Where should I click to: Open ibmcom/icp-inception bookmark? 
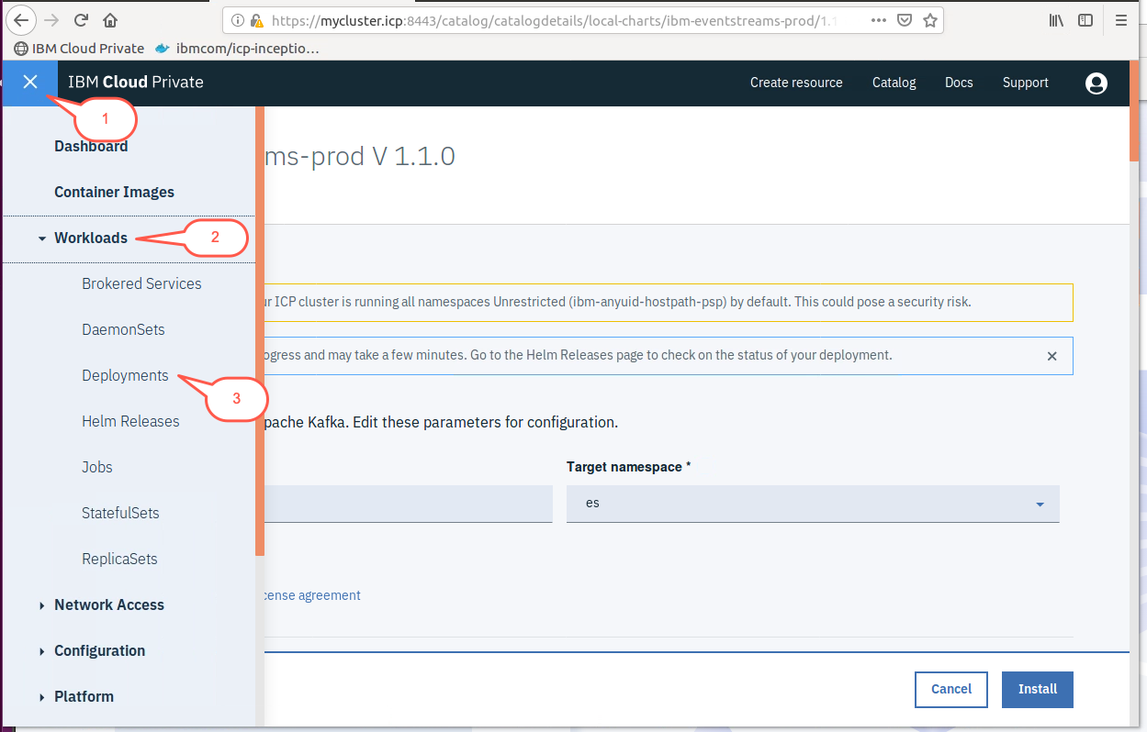click(x=237, y=49)
